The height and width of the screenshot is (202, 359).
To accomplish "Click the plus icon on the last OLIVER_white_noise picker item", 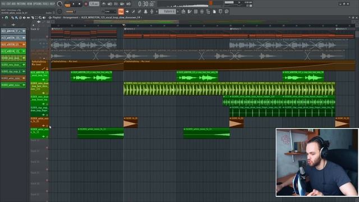I will [24, 85].
